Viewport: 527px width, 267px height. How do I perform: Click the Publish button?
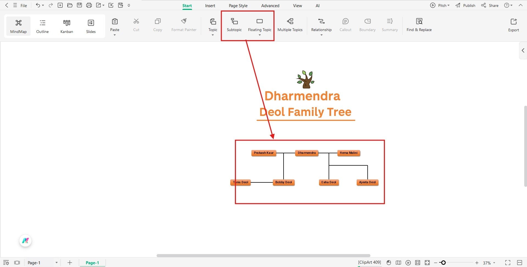click(465, 5)
